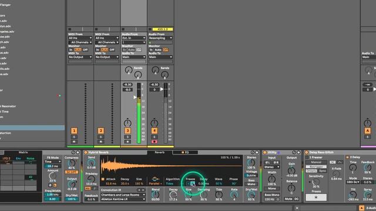The image size is (376, 211).
Task: Click the Blend knob in Hybrid Reverb
Action: coord(155,195)
